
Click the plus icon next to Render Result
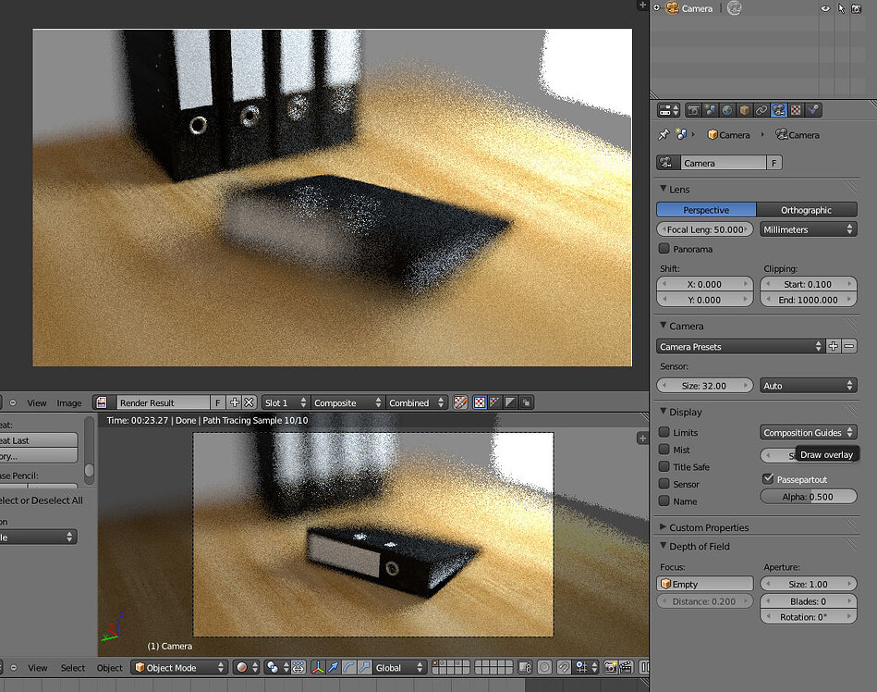pos(235,402)
